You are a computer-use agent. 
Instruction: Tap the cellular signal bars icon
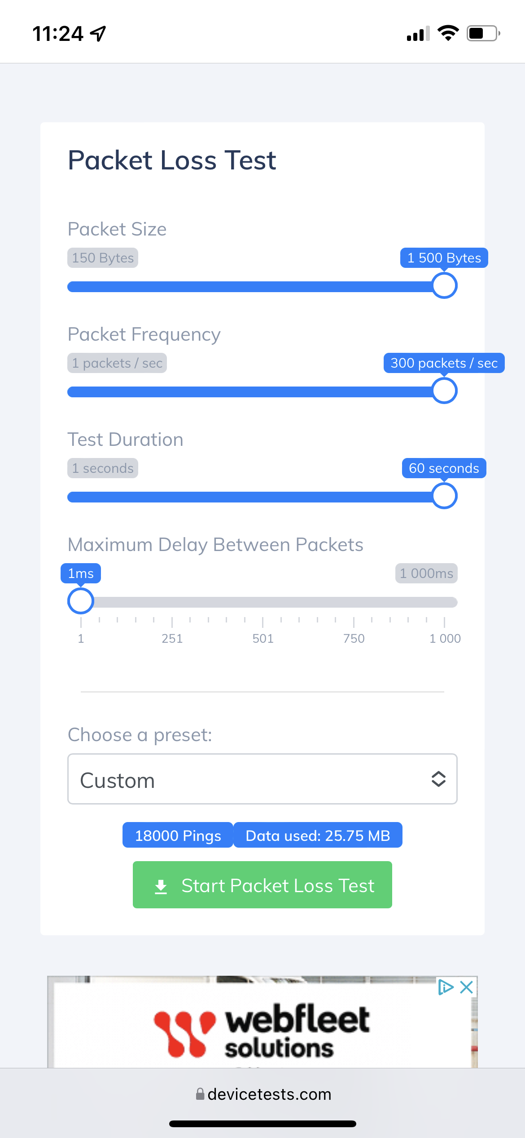click(418, 34)
